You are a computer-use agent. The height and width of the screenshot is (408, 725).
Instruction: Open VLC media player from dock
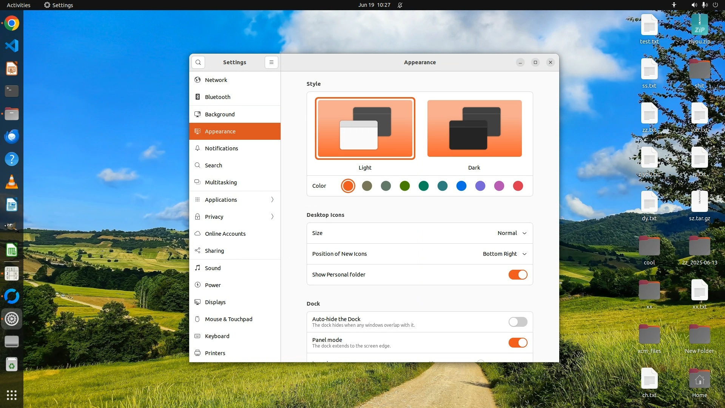click(12, 182)
